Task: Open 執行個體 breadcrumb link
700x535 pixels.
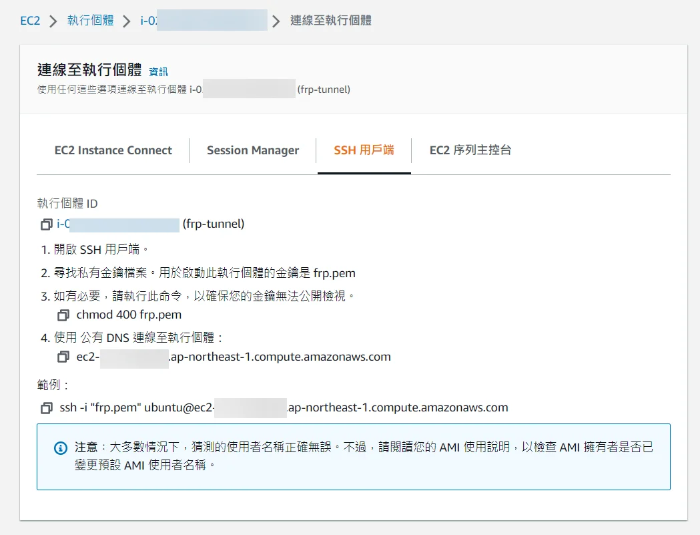Action: point(91,21)
